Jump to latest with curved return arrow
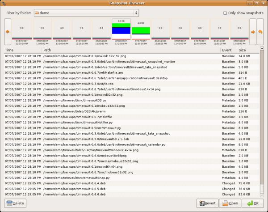 (260, 32)
